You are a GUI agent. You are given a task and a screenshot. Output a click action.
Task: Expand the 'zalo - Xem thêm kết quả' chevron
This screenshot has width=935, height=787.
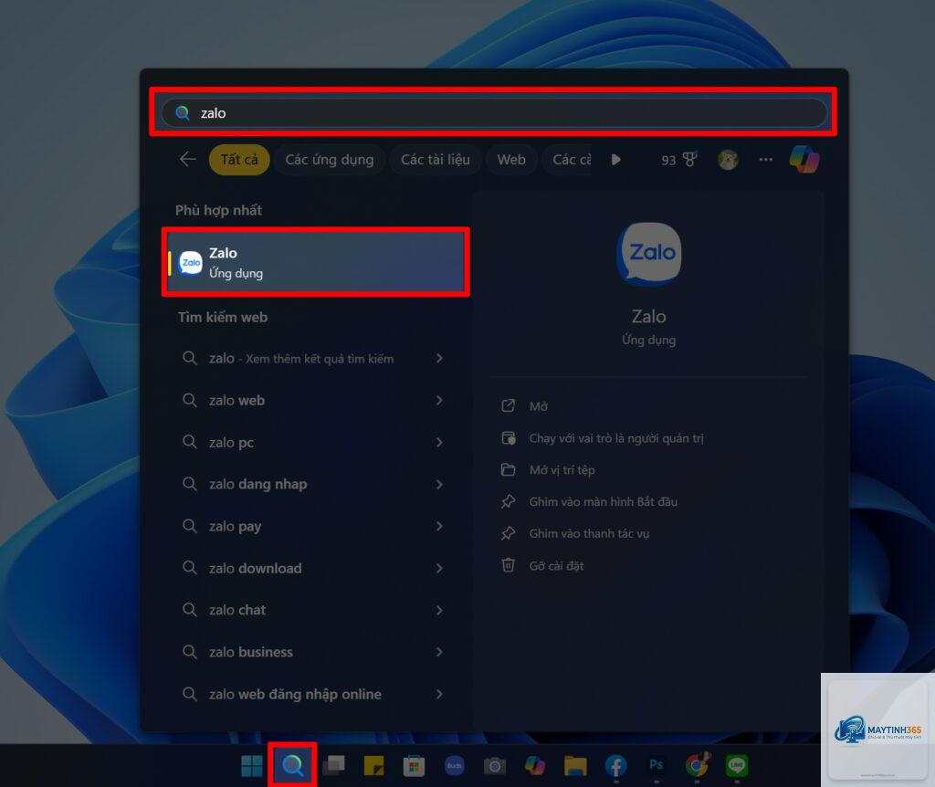coord(439,358)
